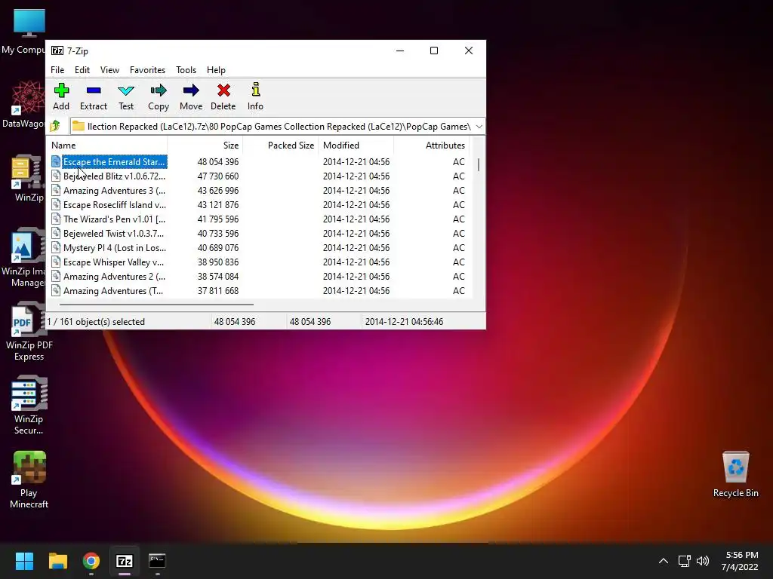This screenshot has width=773, height=579.
Task: Click the volume tray icon
Action: pos(703,561)
